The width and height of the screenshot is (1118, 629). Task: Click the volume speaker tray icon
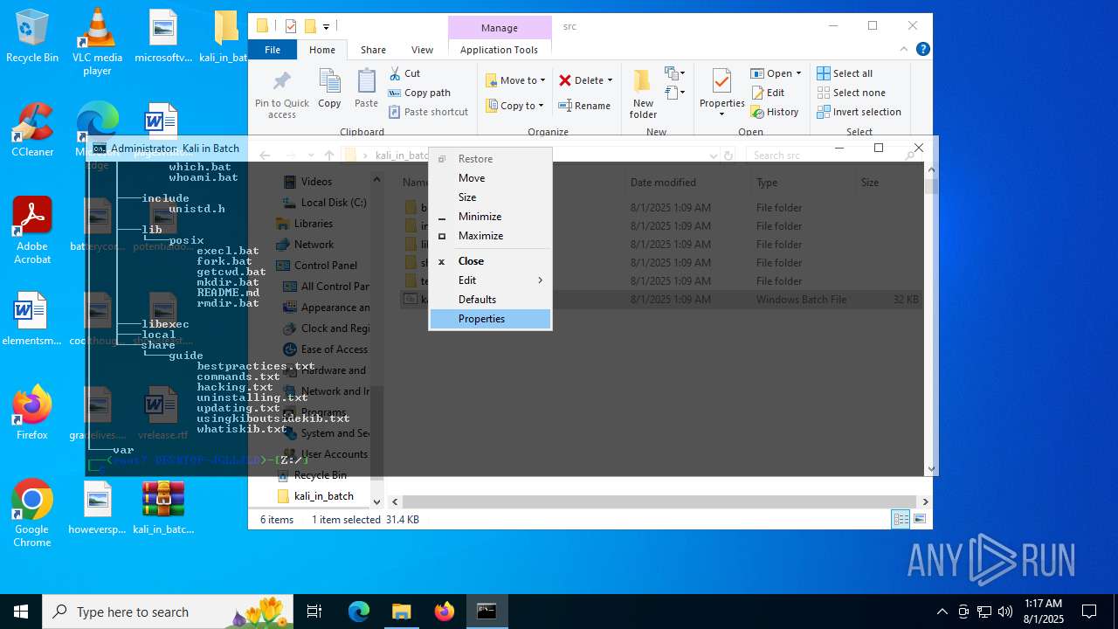[1005, 612]
